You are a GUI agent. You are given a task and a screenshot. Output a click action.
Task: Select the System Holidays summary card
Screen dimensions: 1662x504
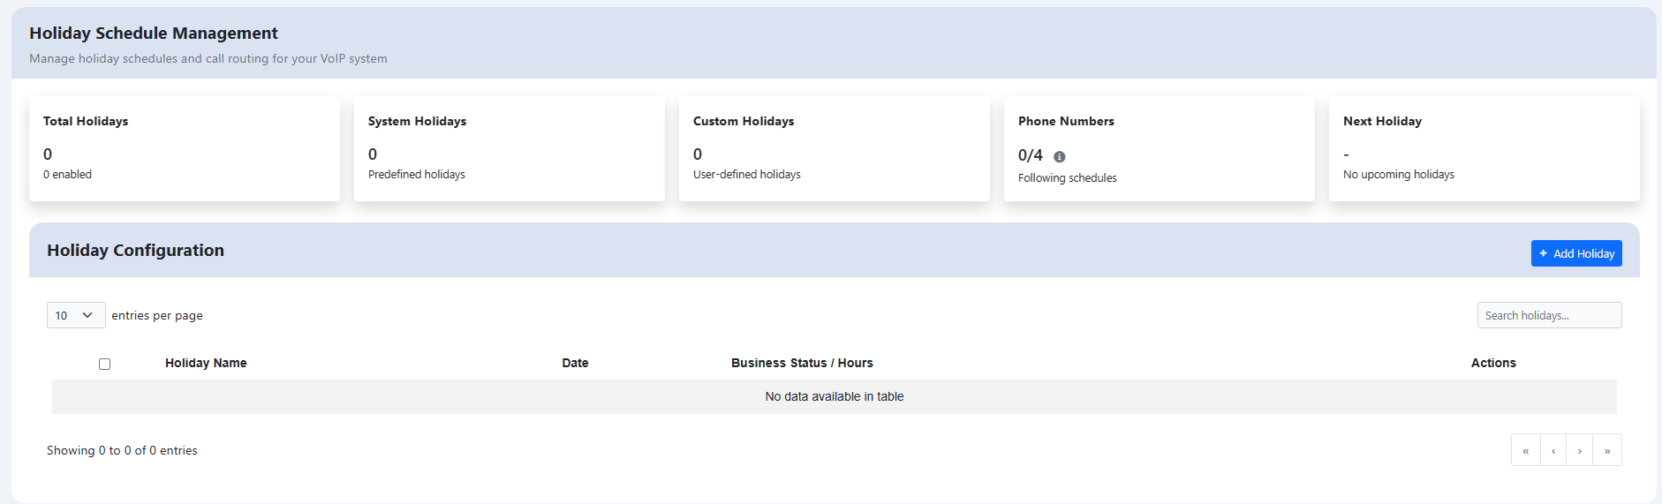point(510,148)
